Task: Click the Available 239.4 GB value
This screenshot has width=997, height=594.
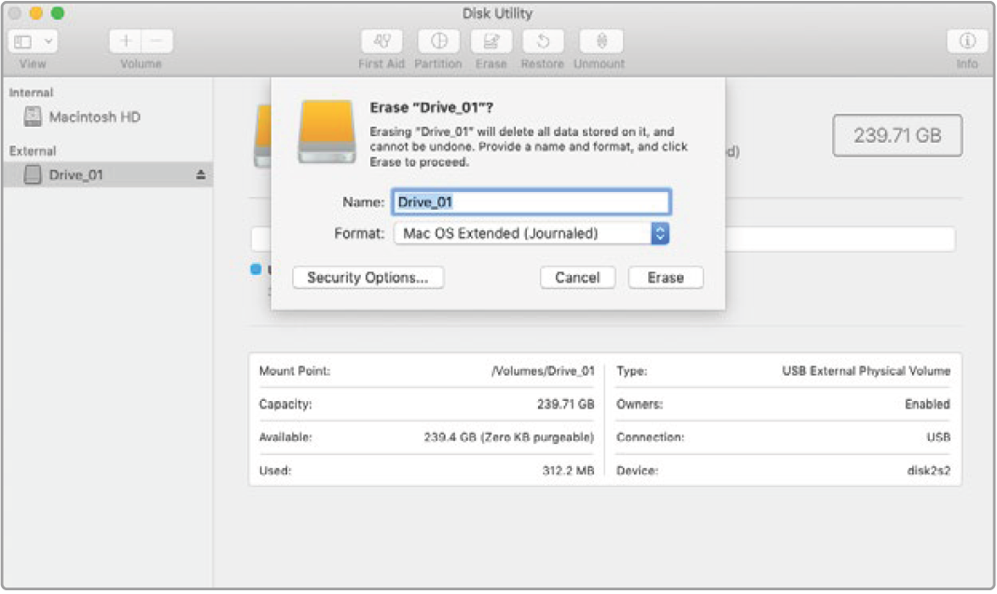Action: point(508,437)
